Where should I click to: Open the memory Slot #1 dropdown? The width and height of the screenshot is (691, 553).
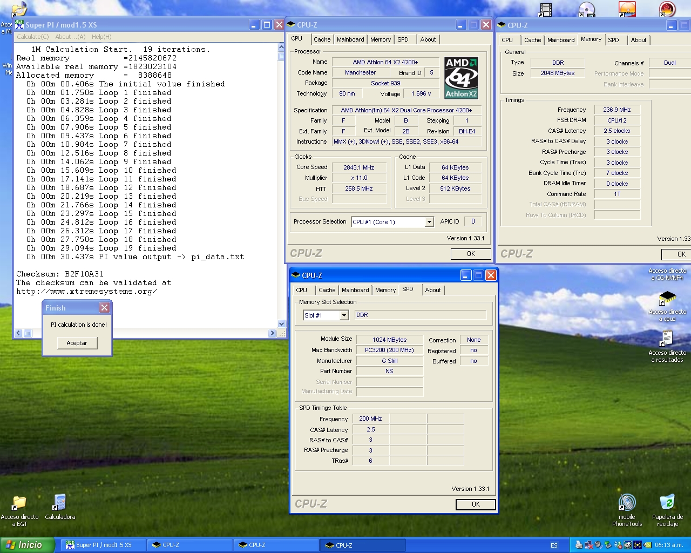click(344, 315)
